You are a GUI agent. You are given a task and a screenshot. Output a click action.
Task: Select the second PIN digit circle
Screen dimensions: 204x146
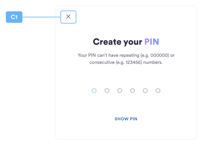107,91
